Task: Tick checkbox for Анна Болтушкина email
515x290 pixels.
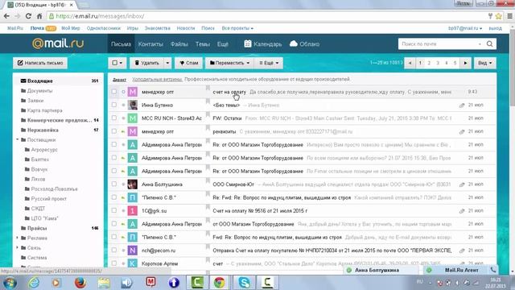Action: (x=114, y=184)
